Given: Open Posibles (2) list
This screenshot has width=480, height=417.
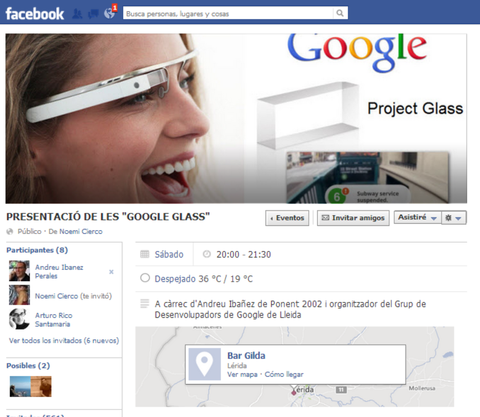Looking at the screenshot, I should click(28, 366).
